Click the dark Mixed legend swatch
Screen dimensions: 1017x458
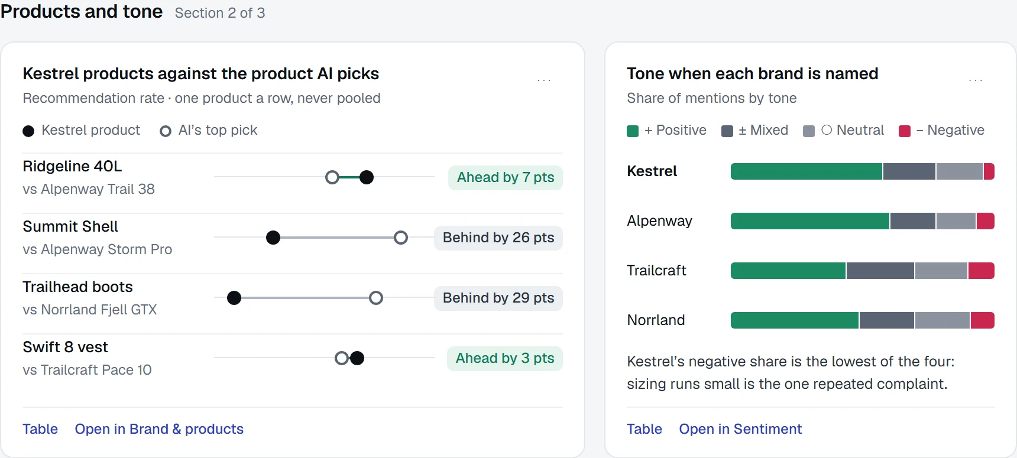click(x=727, y=131)
